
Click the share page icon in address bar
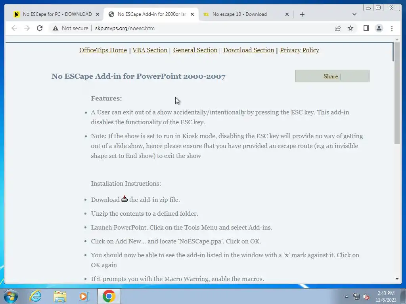[338, 28]
